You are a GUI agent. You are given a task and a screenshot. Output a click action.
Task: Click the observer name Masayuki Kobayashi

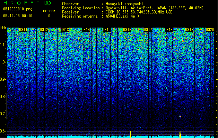pyautogui.click(x=124, y=4)
